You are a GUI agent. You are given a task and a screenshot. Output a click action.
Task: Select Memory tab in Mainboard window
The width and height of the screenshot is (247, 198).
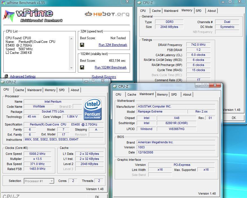[162, 94]
